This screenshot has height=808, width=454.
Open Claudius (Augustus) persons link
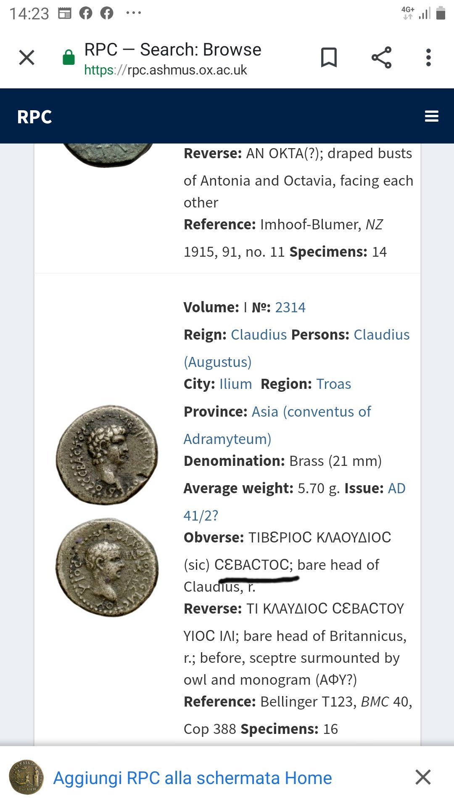pos(297,348)
